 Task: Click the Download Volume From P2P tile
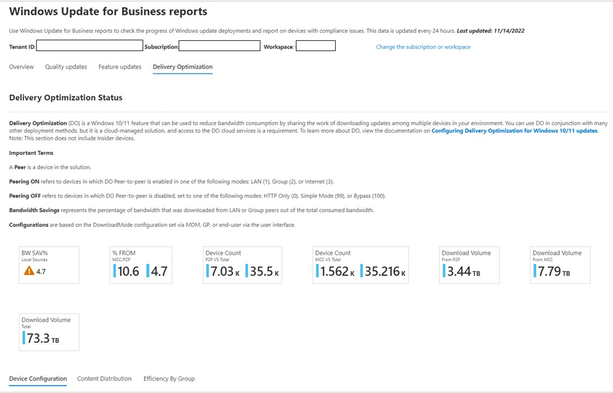tap(469, 265)
